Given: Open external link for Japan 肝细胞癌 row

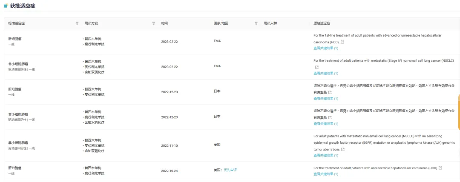Looking at the screenshot, I should point(330,92).
